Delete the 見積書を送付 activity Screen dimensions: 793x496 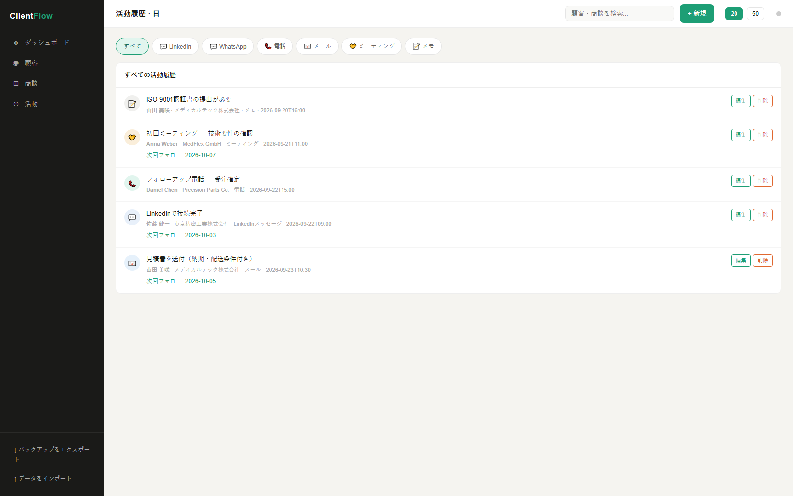[x=763, y=260]
